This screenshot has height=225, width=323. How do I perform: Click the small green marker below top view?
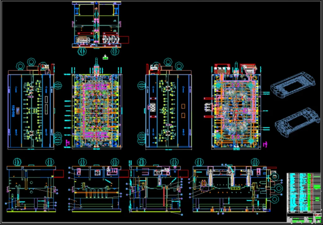point(105,57)
